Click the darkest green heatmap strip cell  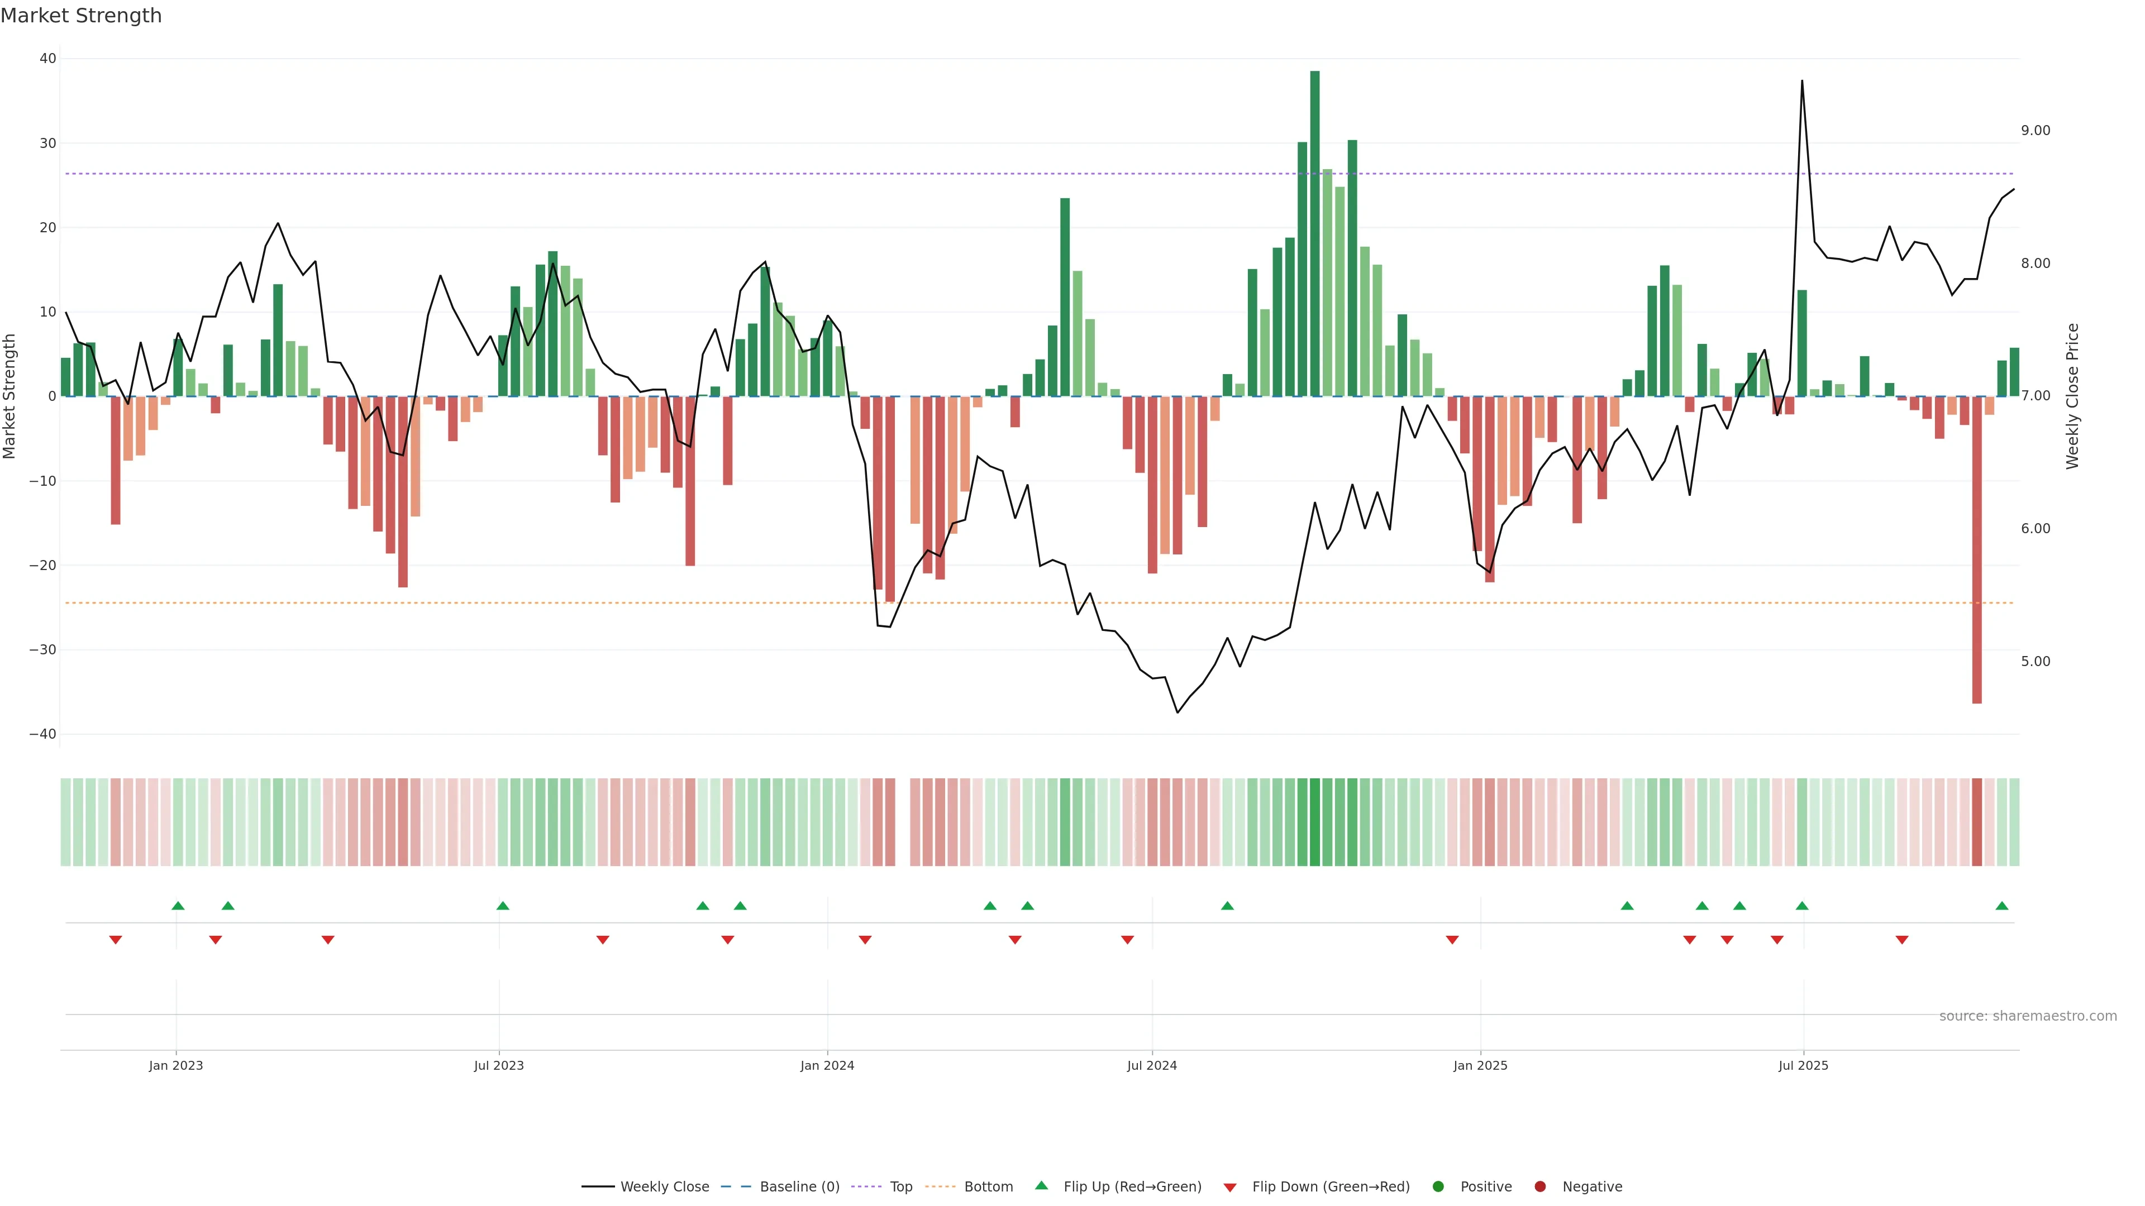point(1315,822)
